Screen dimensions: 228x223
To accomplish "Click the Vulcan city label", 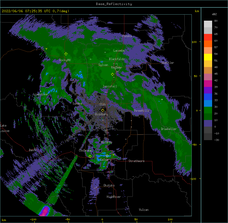I will pyautogui.click(x=144, y=210).
